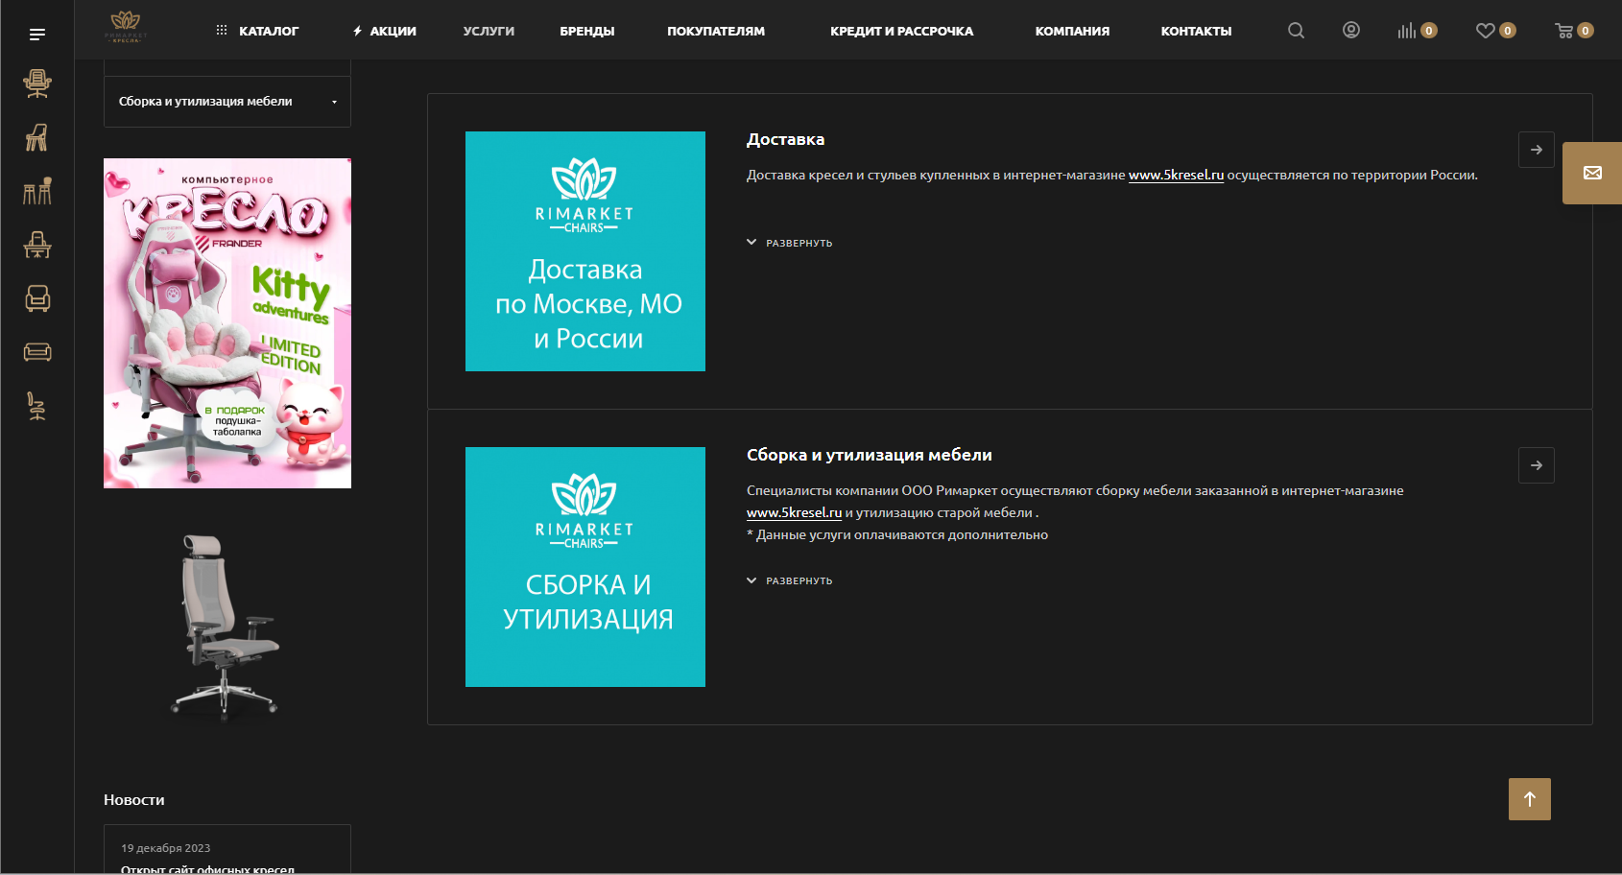Open the user account icon
Image resolution: width=1622 pixels, height=875 pixels.
1351,30
